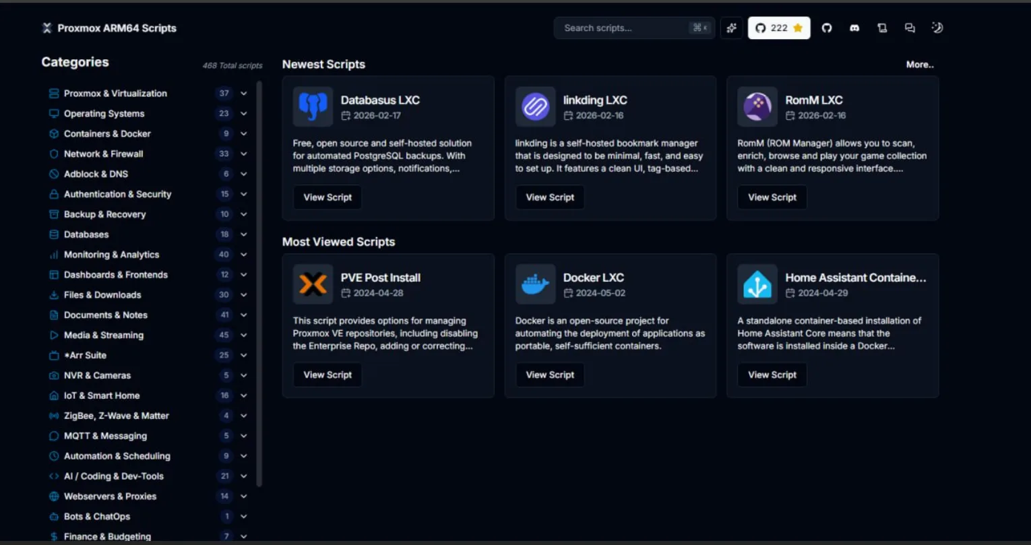Click View Script on Docker LXC card
The width and height of the screenshot is (1031, 545).
tap(550, 375)
